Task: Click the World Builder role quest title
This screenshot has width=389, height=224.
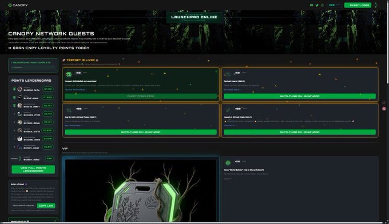Action: [x=244, y=170]
